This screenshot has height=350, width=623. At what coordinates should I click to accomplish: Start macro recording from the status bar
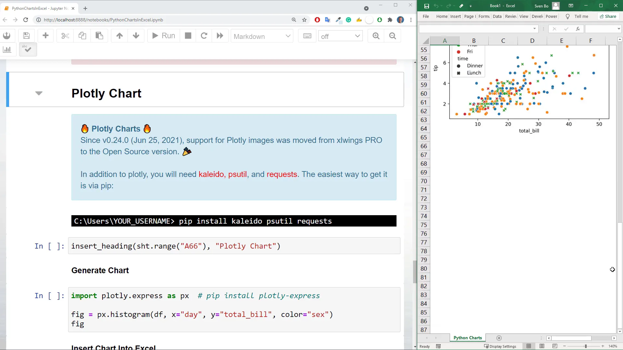(438, 346)
